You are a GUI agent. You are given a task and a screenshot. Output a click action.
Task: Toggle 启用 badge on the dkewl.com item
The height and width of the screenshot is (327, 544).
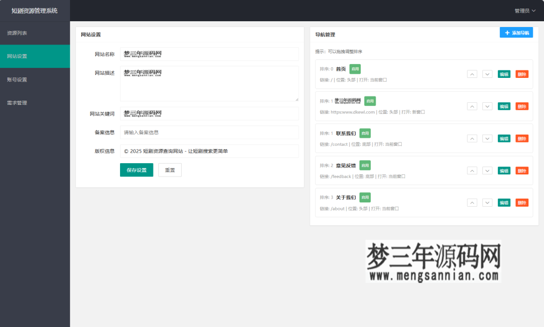370,101
